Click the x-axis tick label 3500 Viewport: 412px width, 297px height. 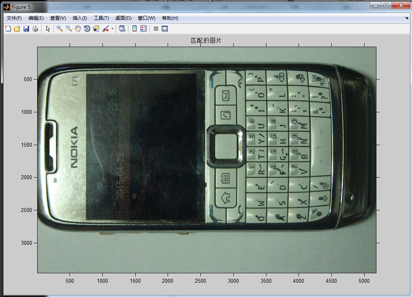coord(266,281)
